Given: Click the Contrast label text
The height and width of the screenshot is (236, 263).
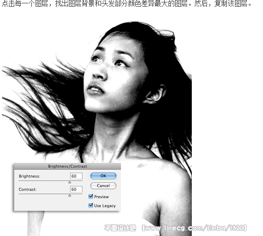Looking at the screenshot, I should (x=28, y=189).
